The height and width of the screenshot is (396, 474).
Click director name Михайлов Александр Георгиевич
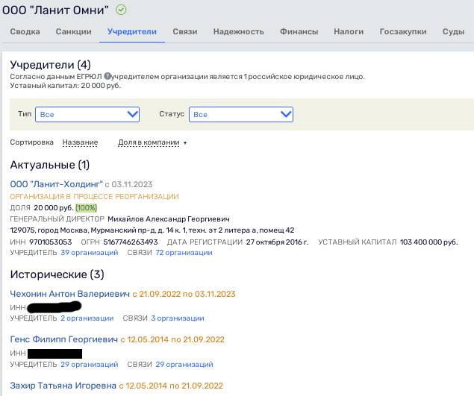pos(169,219)
